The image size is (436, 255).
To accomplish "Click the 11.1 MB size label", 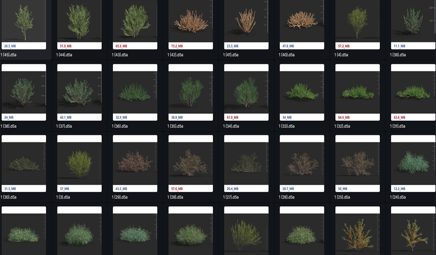I will [399, 46].
